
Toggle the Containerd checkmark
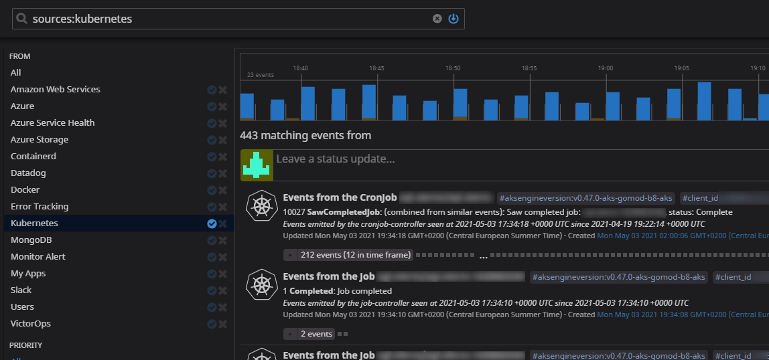pos(212,157)
